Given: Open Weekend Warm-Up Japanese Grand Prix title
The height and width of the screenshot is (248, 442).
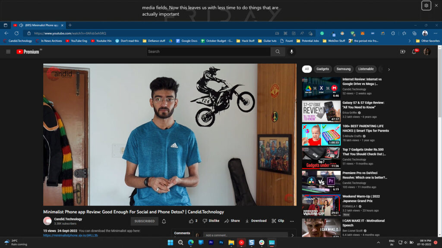Looking at the screenshot, I should coord(361,198).
